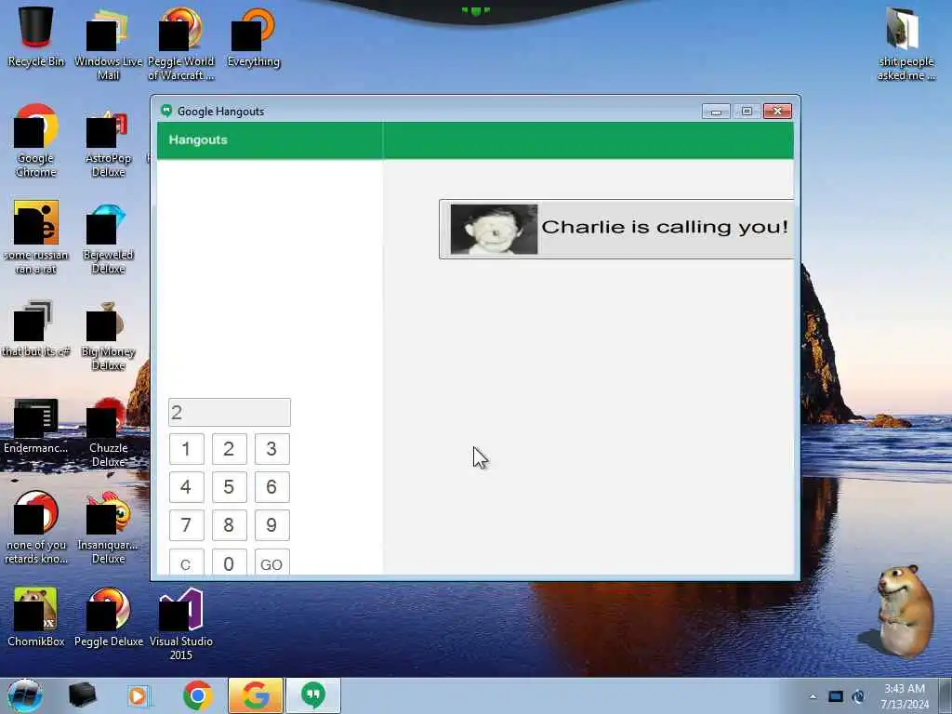
Task: Click the Hangouts header label
Action: (198, 139)
